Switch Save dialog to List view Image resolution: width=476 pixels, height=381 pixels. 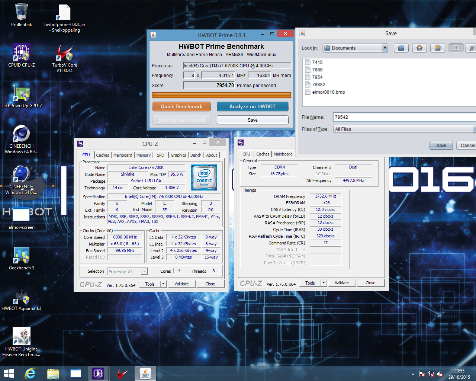(456, 48)
